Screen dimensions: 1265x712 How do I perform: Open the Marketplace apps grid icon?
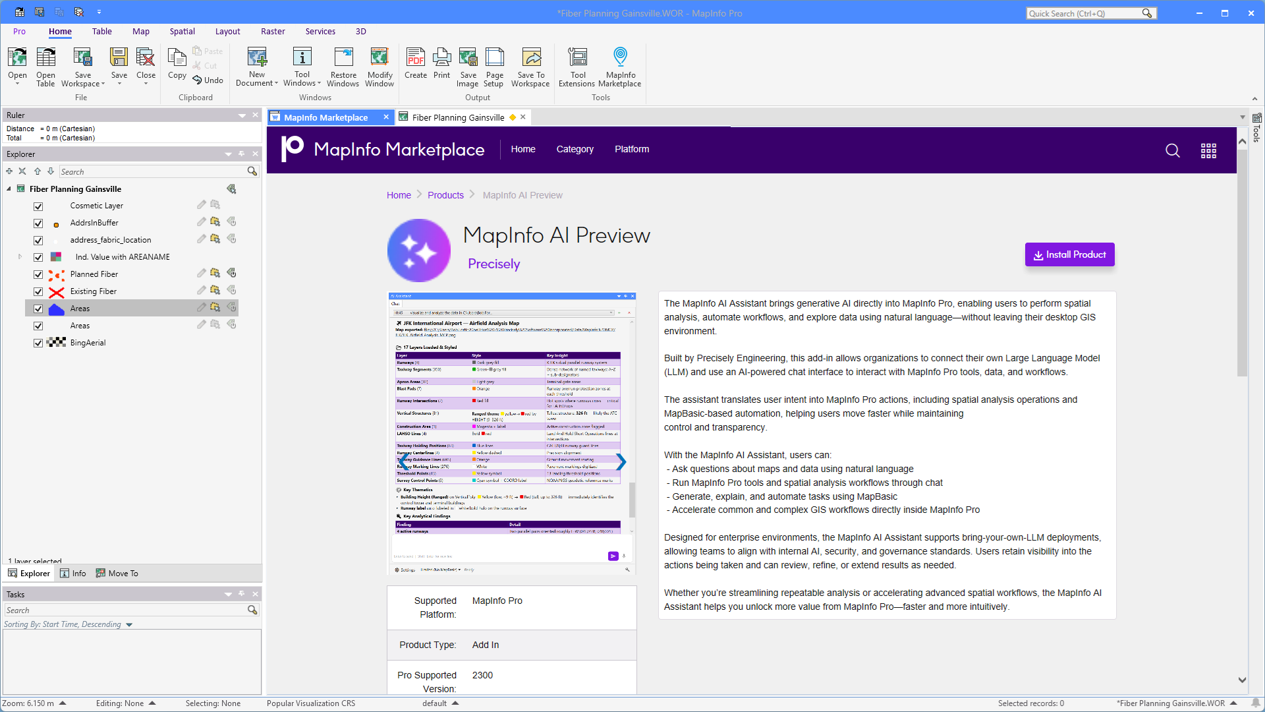[x=1208, y=150]
